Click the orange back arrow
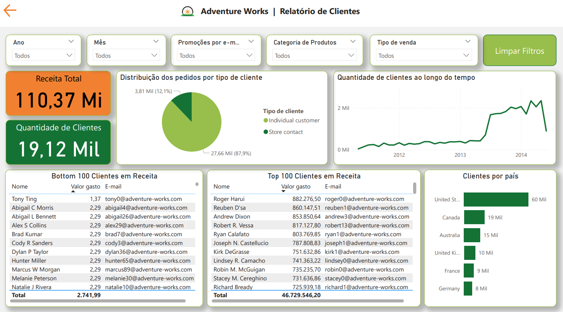The height and width of the screenshot is (312, 563). pyautogui.click(x=10, y=11)
